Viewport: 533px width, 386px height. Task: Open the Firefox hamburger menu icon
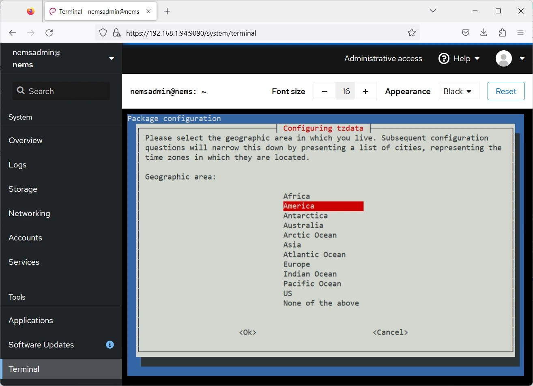tap(520, 32)
